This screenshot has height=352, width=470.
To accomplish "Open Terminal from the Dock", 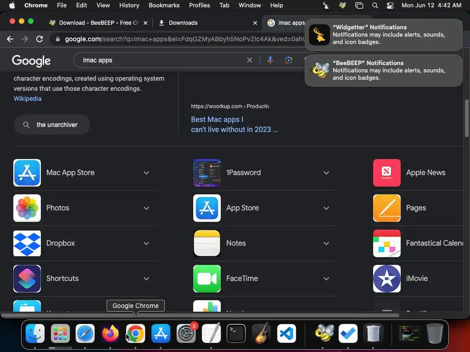I will pos(236,333).
